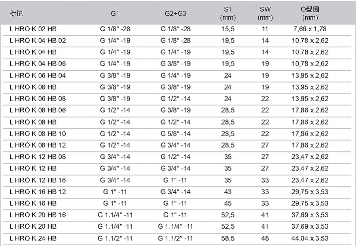Select the label L HRO K 12 HB 16
This screenshot has width=356, height=246.
click(x=38, y=180)
